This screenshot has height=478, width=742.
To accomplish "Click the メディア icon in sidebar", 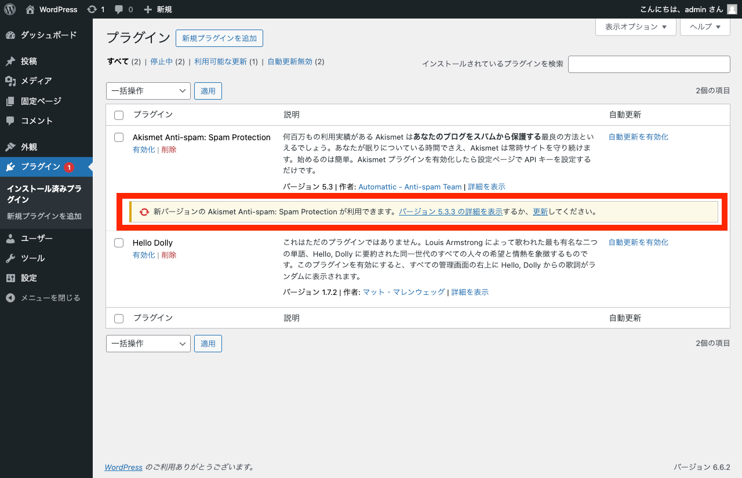I will pyautogui.click(x=10, y=81).
